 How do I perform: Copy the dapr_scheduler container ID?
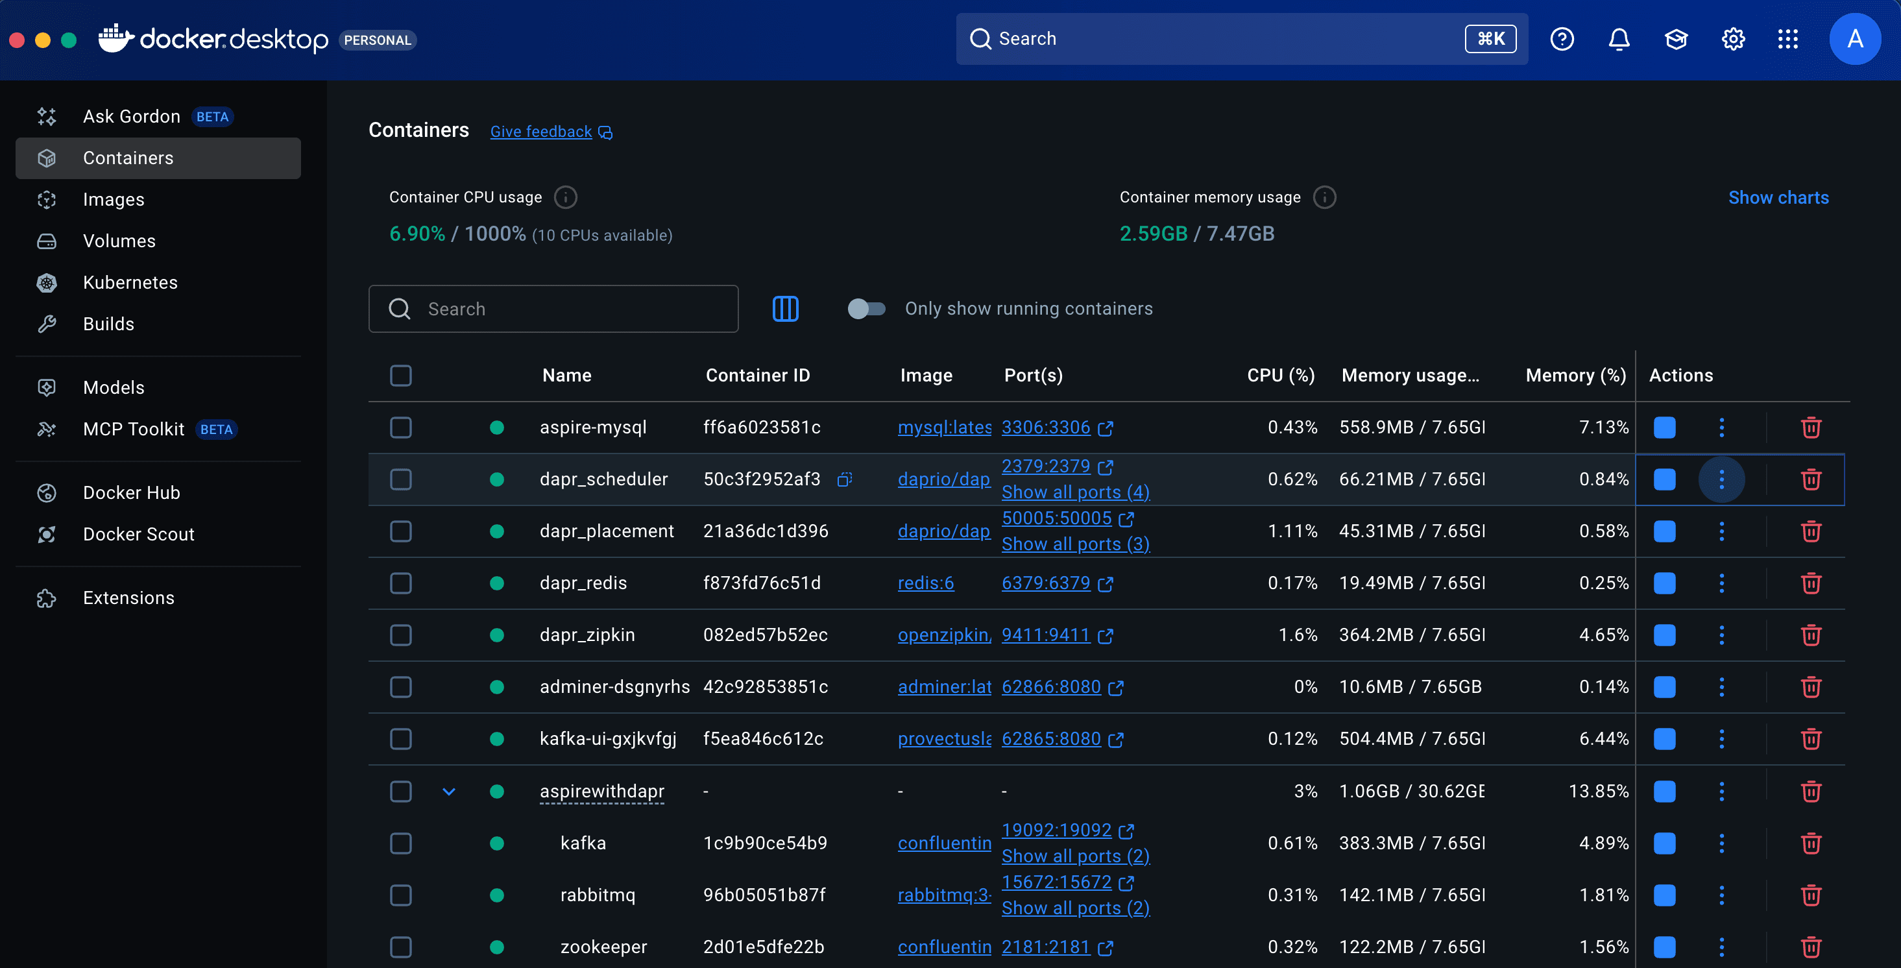844,479
